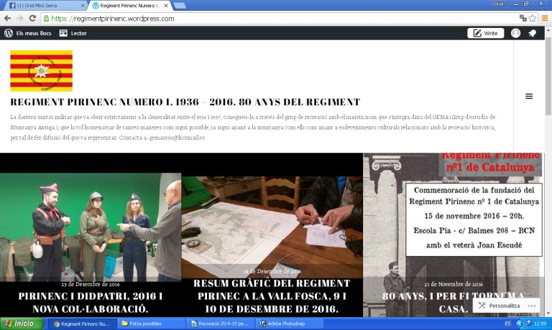Viewport: 552px width, 330px height.
Task: Click the translate page icon in address bar
Action: click(523, 19)
